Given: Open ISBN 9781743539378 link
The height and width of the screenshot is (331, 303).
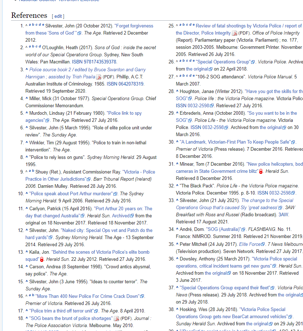Looking at the screenshot, I should 94,62.
